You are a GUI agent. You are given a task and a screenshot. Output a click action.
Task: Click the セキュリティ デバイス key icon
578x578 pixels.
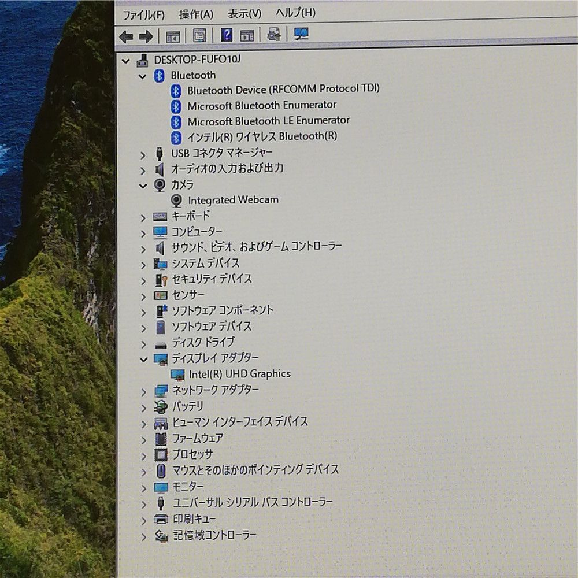[161, 280]
